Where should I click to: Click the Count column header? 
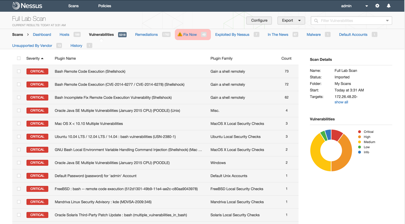point(286,58)
